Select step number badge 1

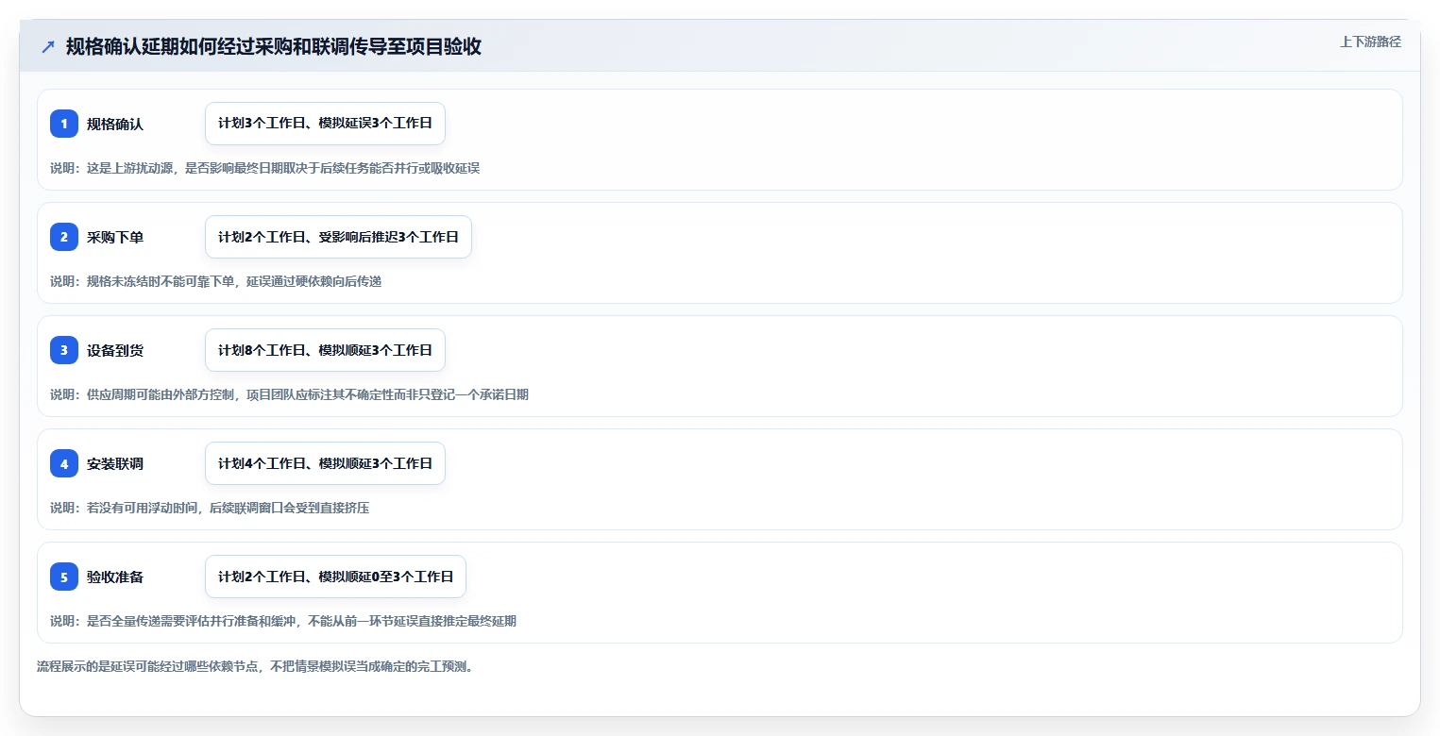pyautogui.click(x=64, y=124)
